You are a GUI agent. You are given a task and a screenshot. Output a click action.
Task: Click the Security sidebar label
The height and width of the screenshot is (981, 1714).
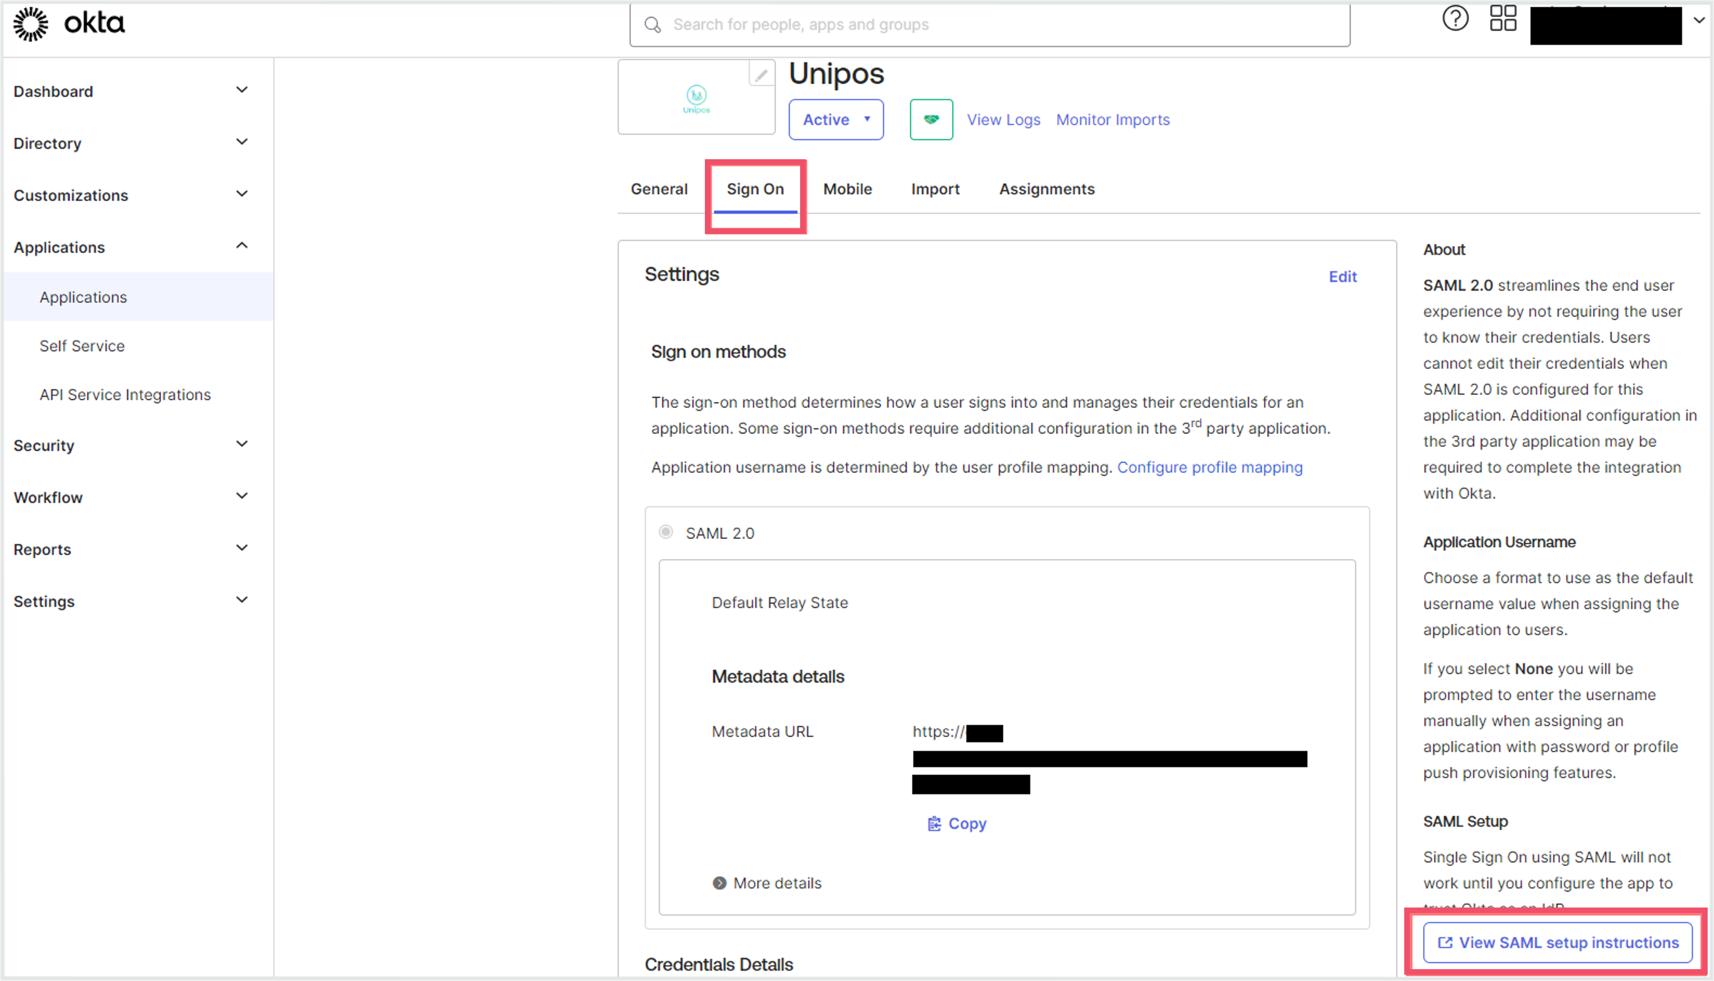[44, 445]
